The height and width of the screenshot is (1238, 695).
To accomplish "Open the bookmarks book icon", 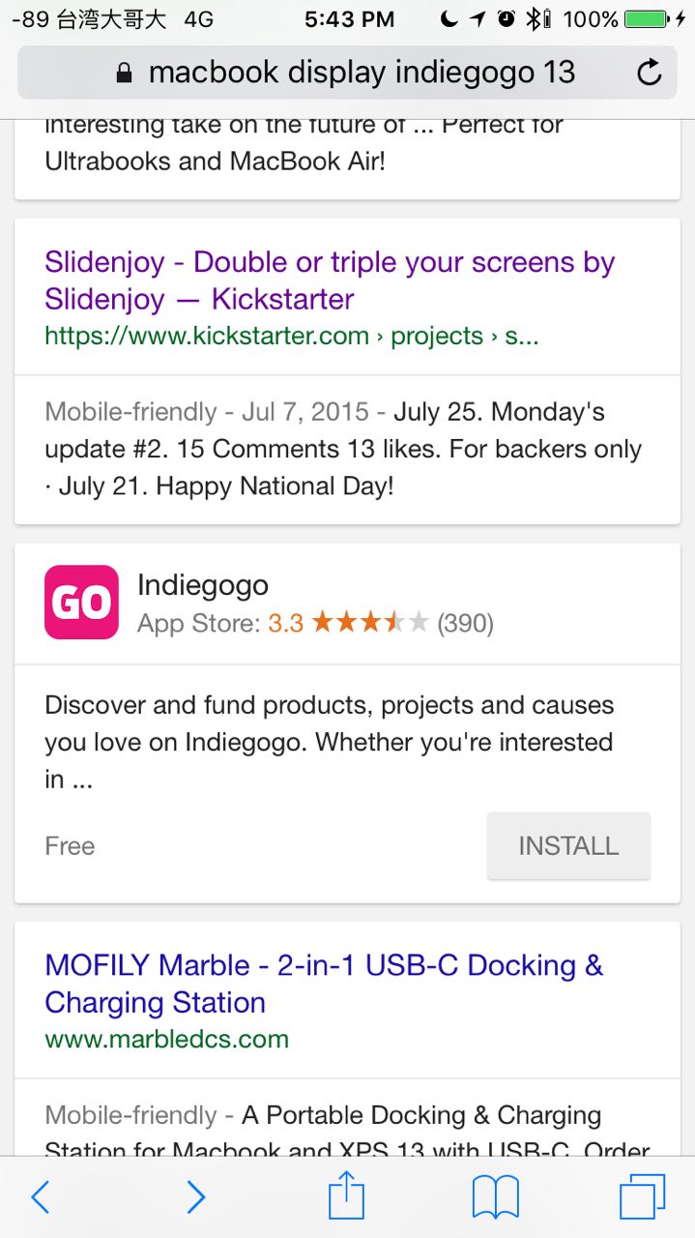I will [x=496, y=1197].
